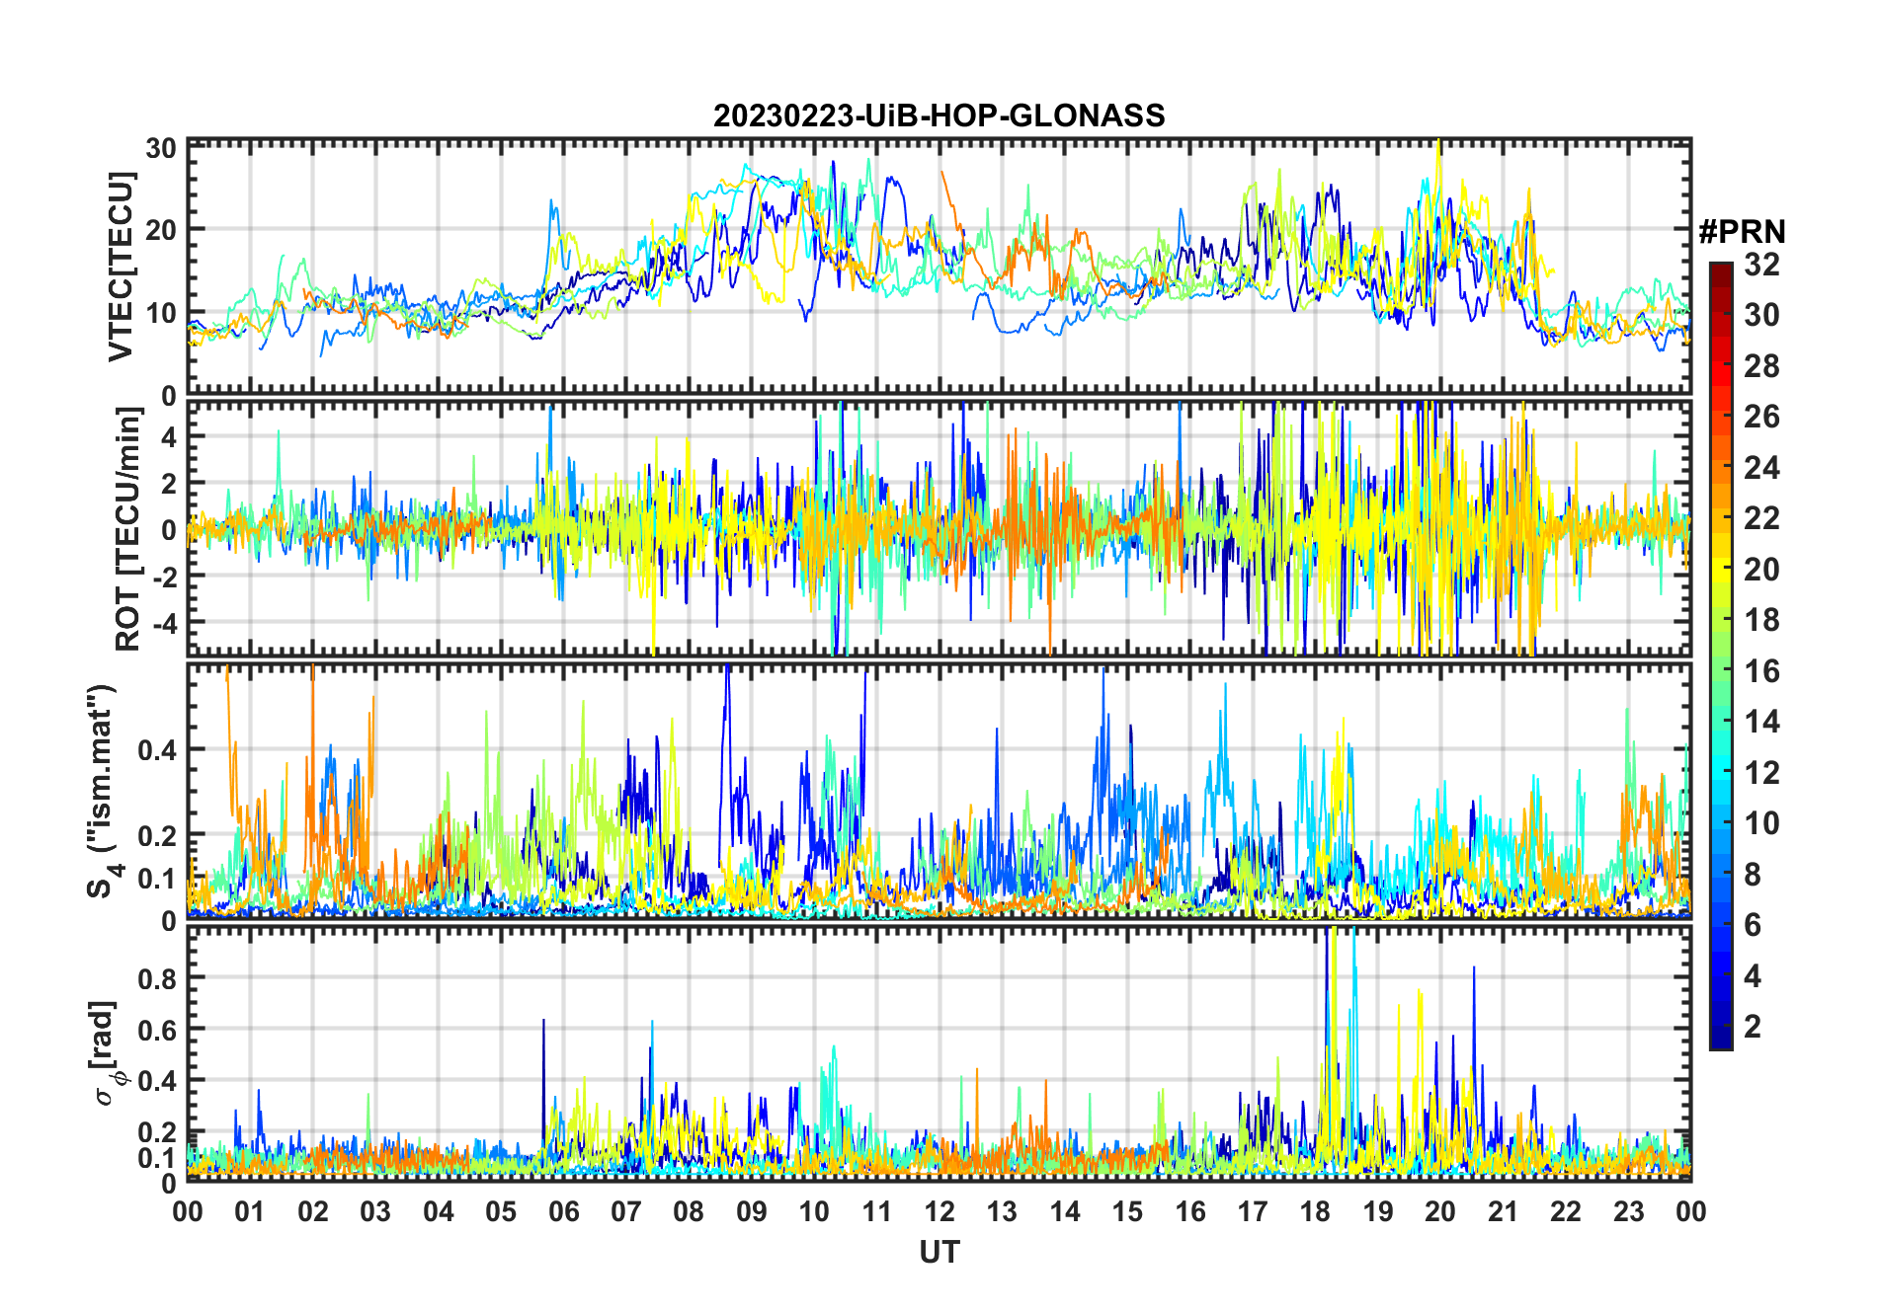Viewport: 1879px width, 1313px height.
Task: Click the 10 tick on the VTEC axis
Action: pos(161,313)
